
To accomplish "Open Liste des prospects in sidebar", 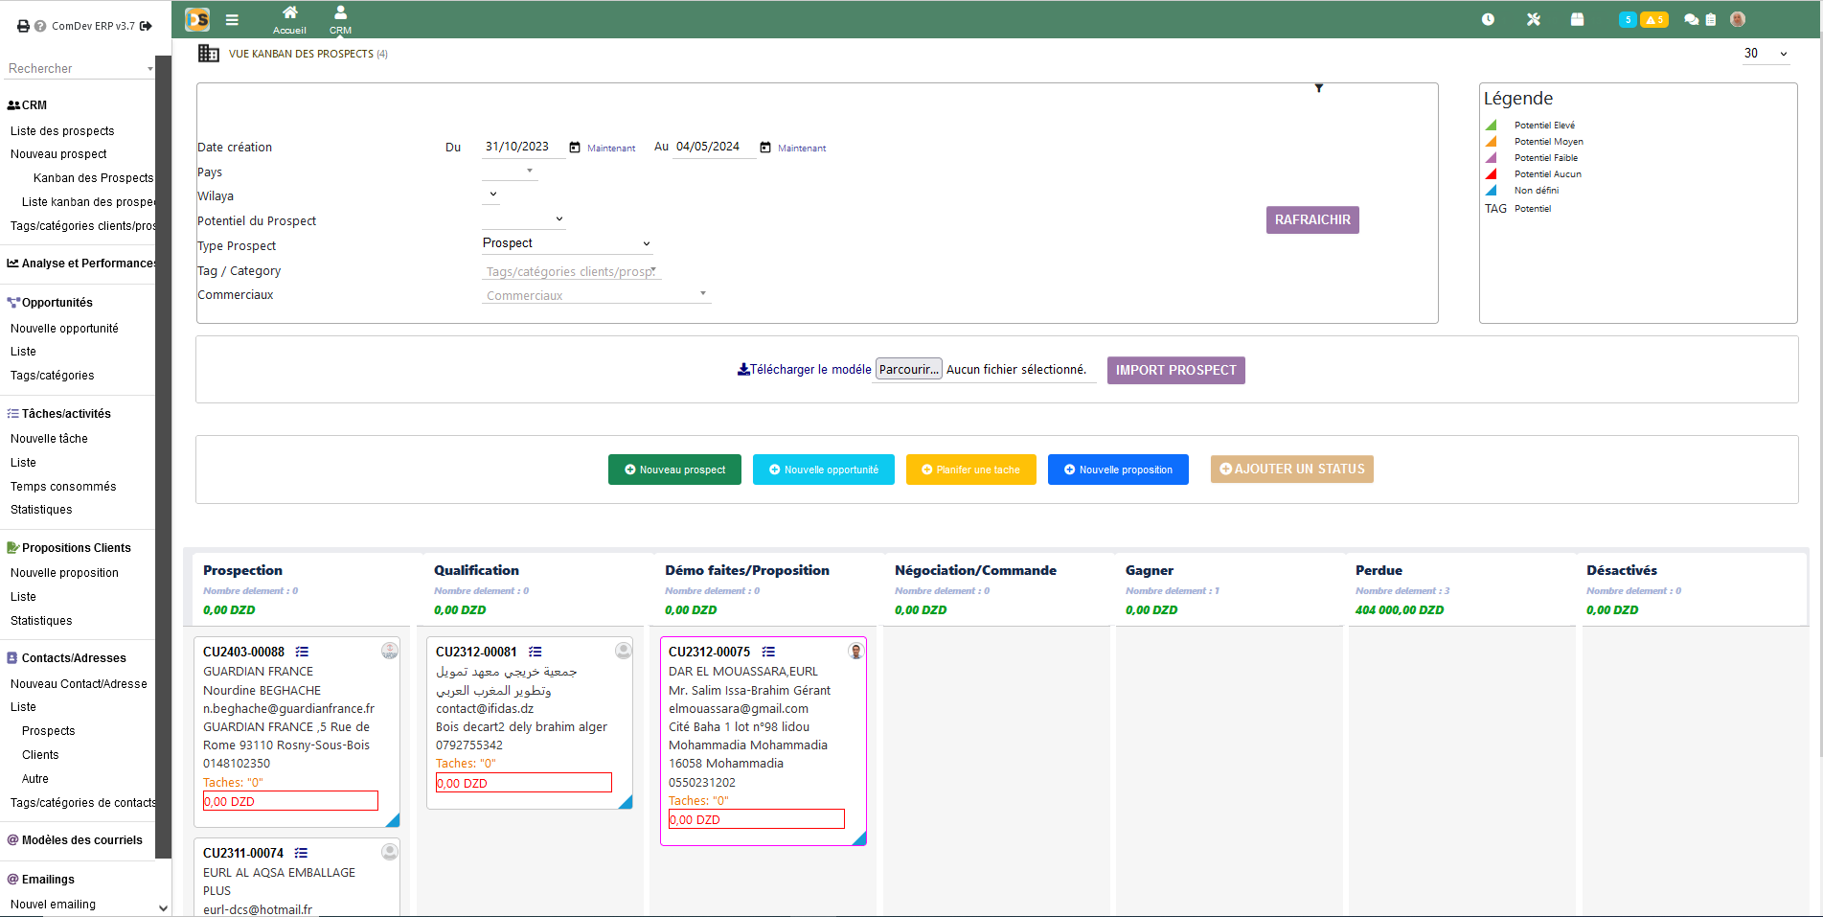I will click(62, 131).
